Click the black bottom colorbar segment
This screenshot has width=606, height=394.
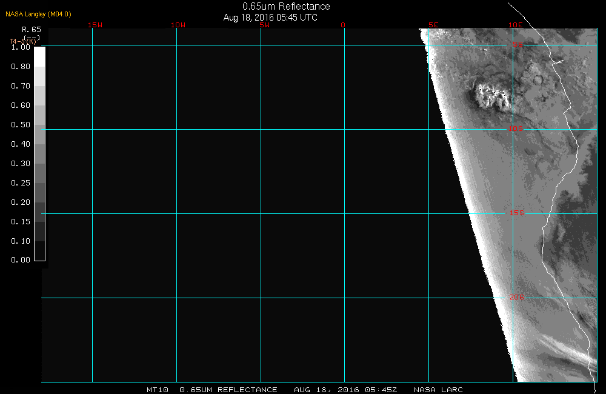coord(40,251)
